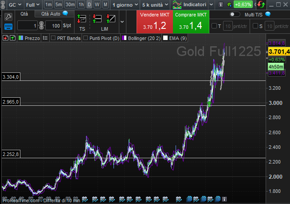Screen dimensions: 290x204
Task: Click the +0,63% green badge
Action: (x=243, y=4)
